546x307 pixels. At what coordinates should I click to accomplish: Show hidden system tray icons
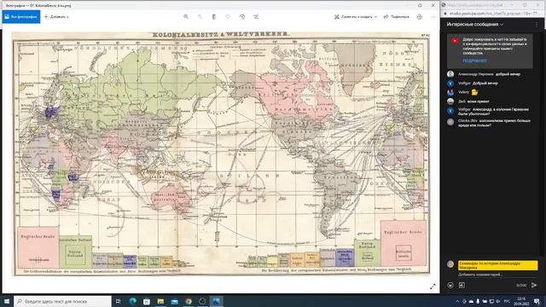[457, 301]
